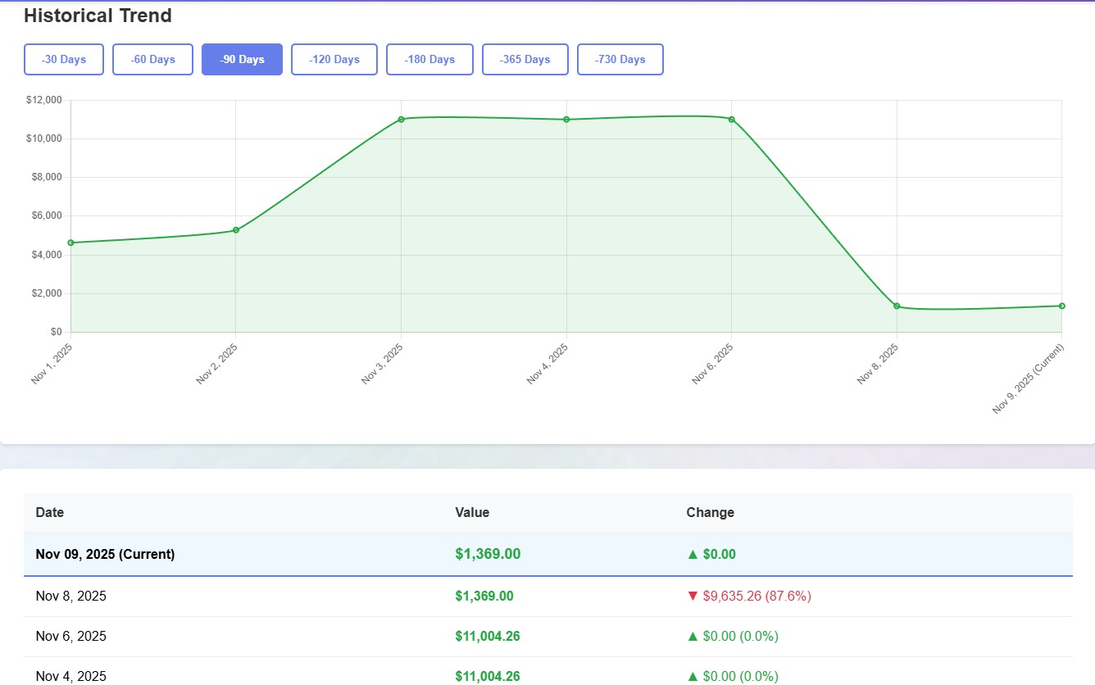
Task: Select the Nov 9, 2025 (Current) data point
Action: pos(1061,306)
